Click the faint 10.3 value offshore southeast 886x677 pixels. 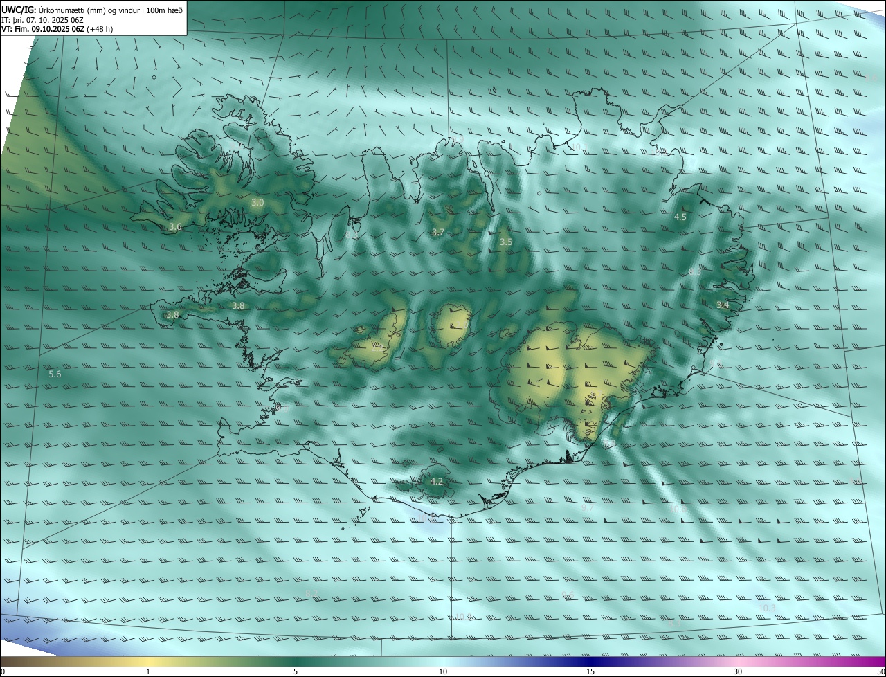[767, 608]
